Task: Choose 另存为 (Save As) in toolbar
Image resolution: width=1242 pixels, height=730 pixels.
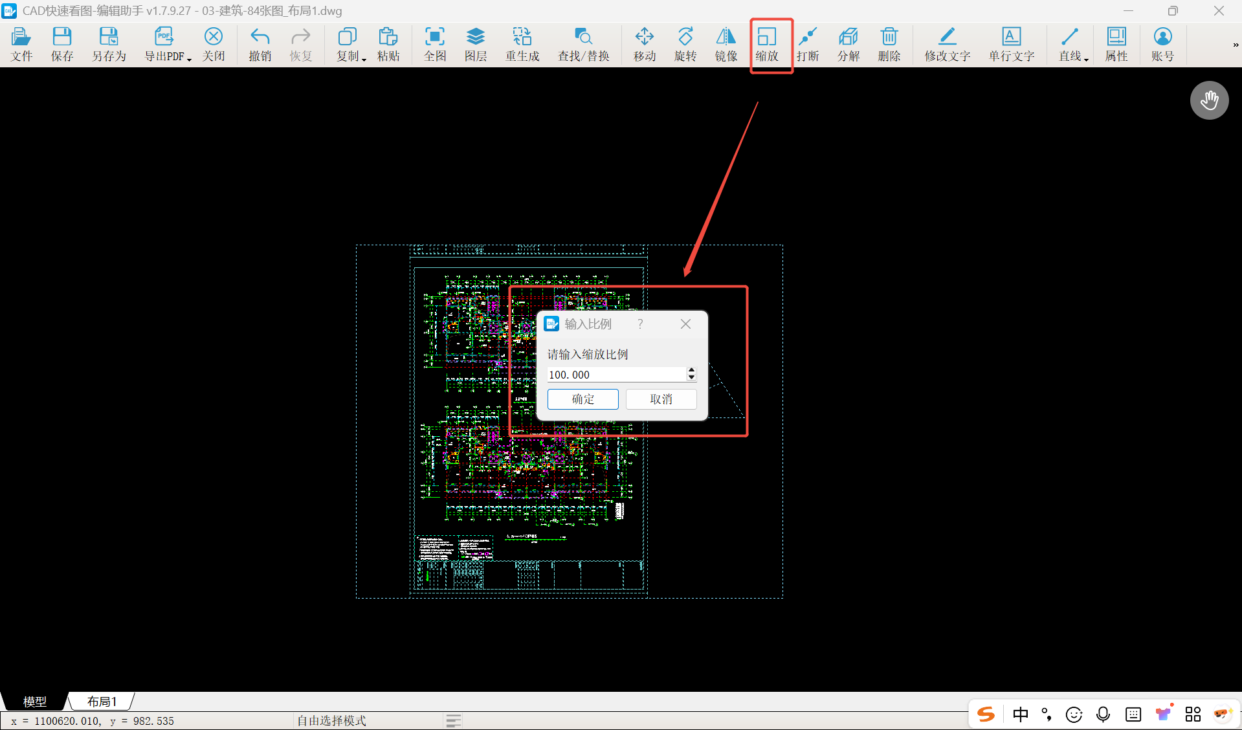Action: [x=109, y=45]
